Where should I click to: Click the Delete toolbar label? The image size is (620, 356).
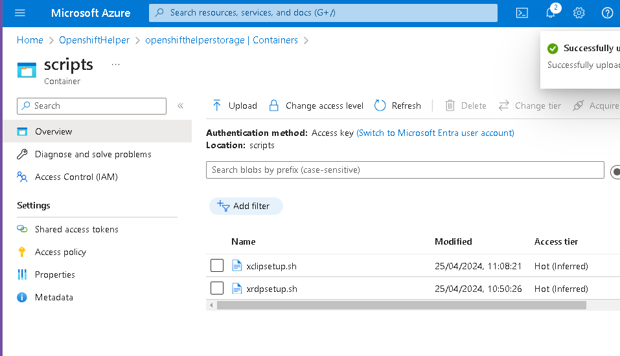click(x=474, y=106)
